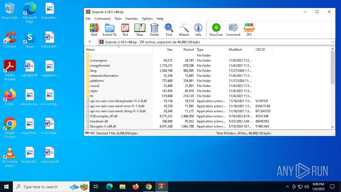The height and width of the screenshot is (192, 341).
Task: Select the networkinformation folder row
Action: tap(178, 76)
